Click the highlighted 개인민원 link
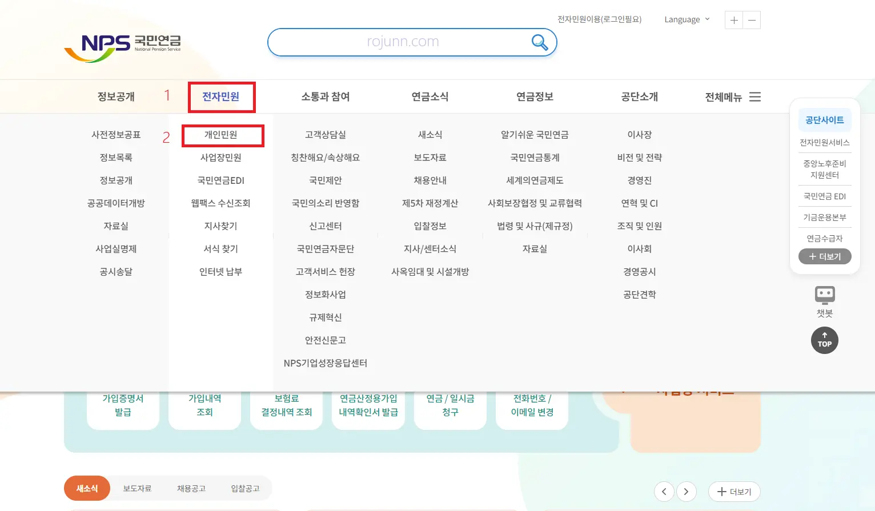 223,135
